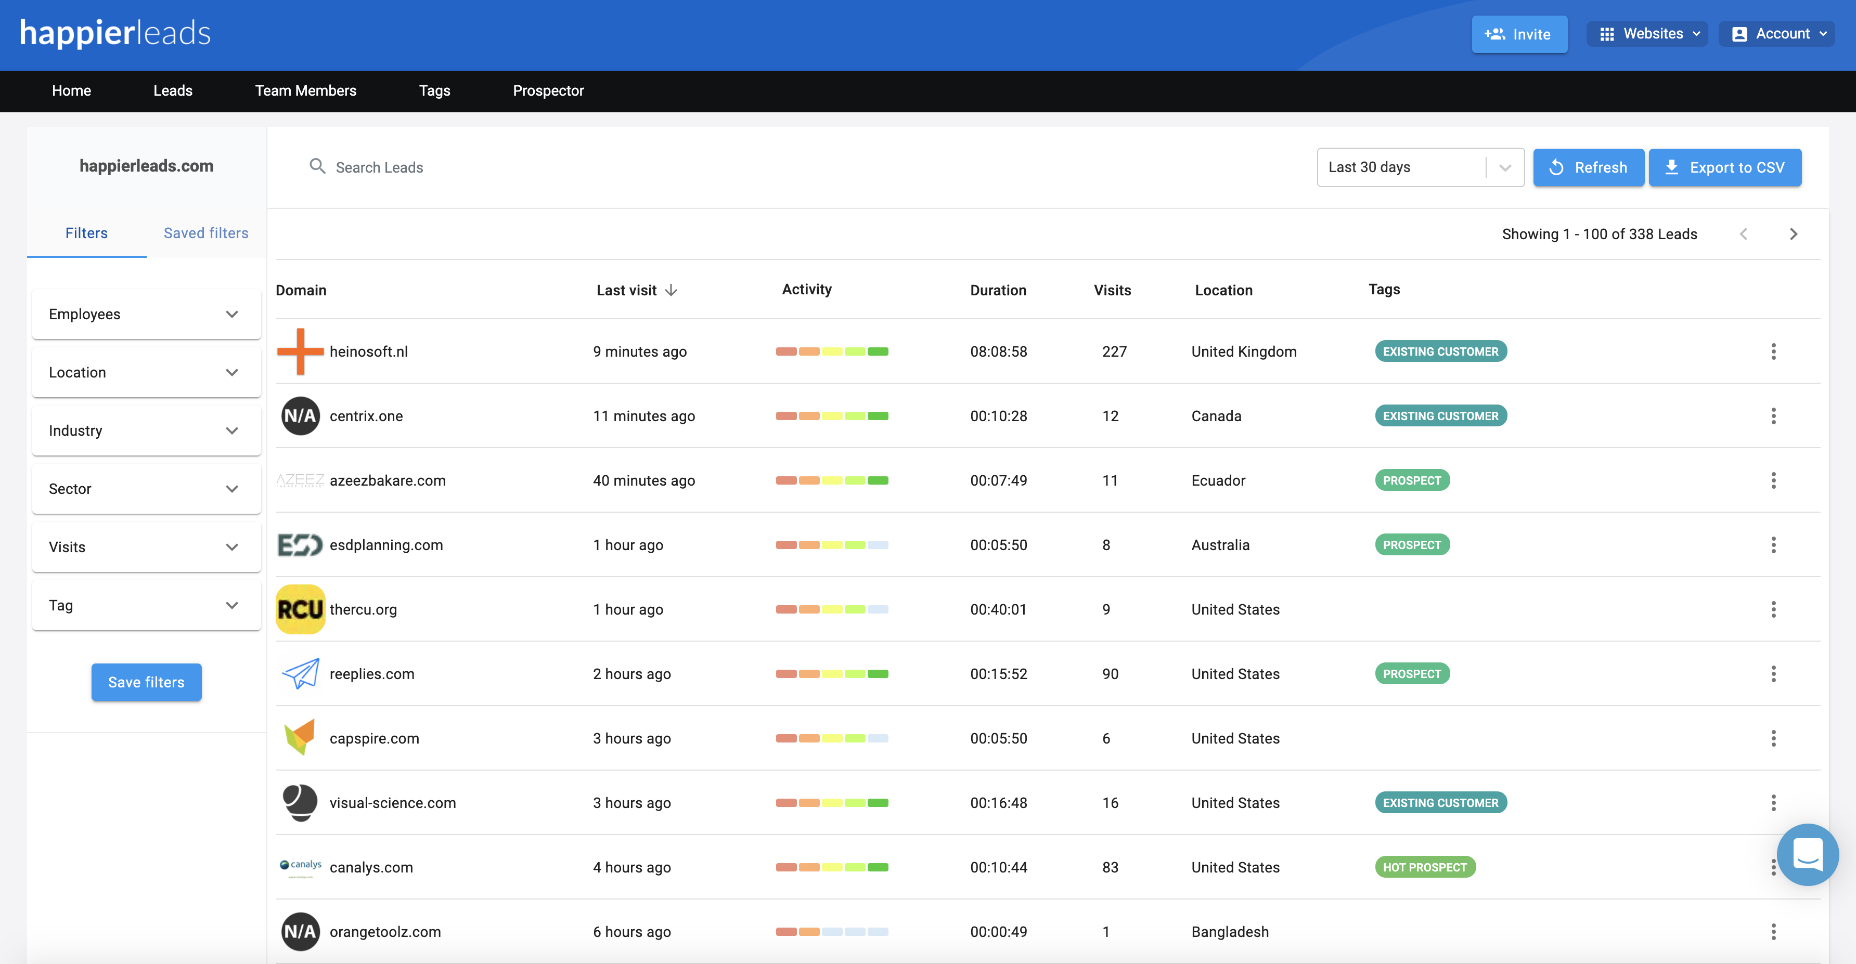Click the happierleads logo
The width and height of the screenshot is (1856, 964).
115,33
